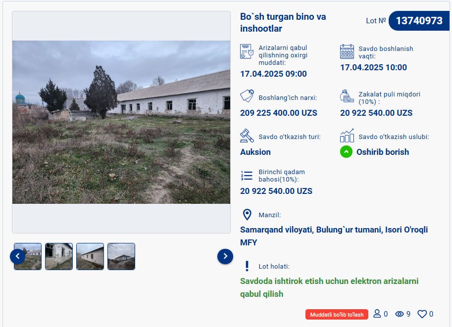Click the gavel icon for Savdo o'tkazish turi
Viewport: 452px width, 327px height.
pyautogui.click(x=247, y=136)
